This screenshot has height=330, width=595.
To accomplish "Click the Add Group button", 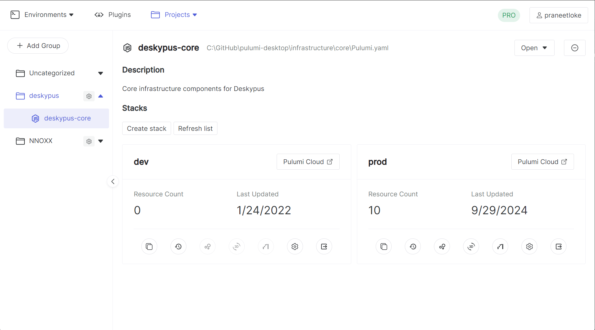I will tap(38, 46).
